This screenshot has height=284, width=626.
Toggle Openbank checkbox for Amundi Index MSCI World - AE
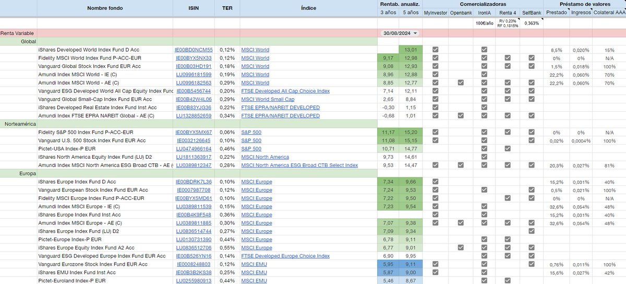click(460, 82)
